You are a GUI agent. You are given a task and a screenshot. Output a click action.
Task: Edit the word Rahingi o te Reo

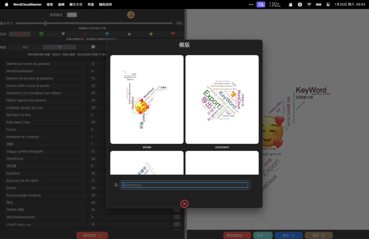(x=45, y=115)
